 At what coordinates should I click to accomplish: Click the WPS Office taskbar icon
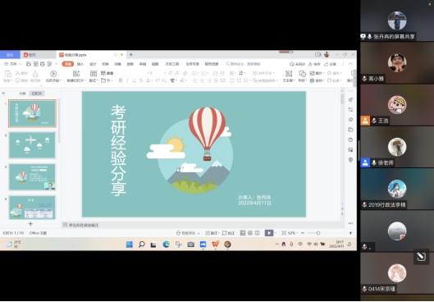(x=215, y=245)
